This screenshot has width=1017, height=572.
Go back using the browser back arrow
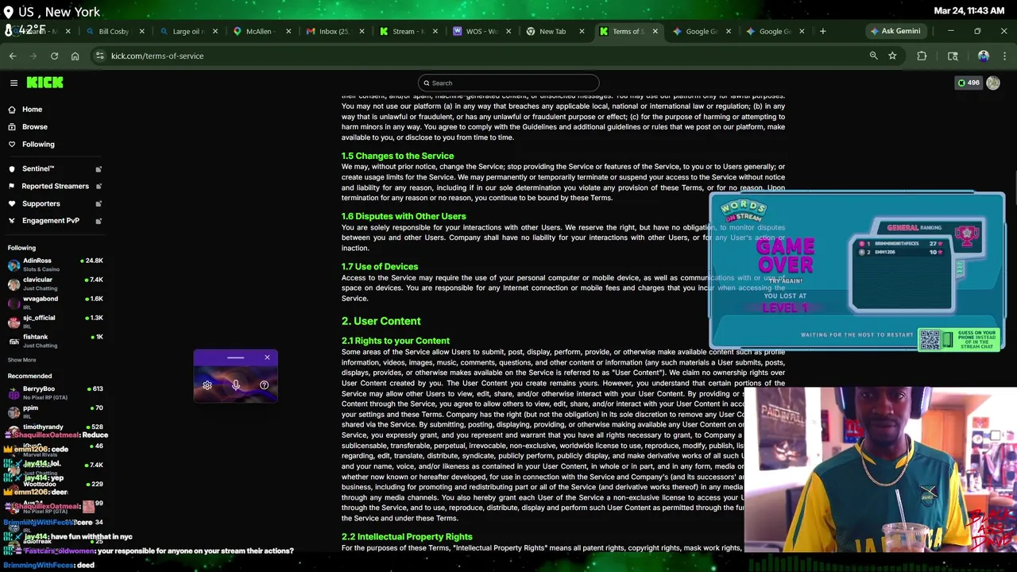click(13, 56)
